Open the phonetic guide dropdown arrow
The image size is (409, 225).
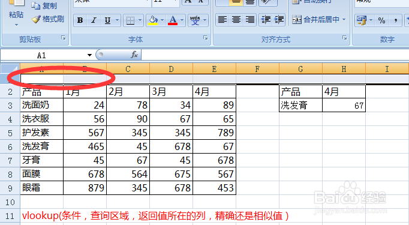(204, 20)
